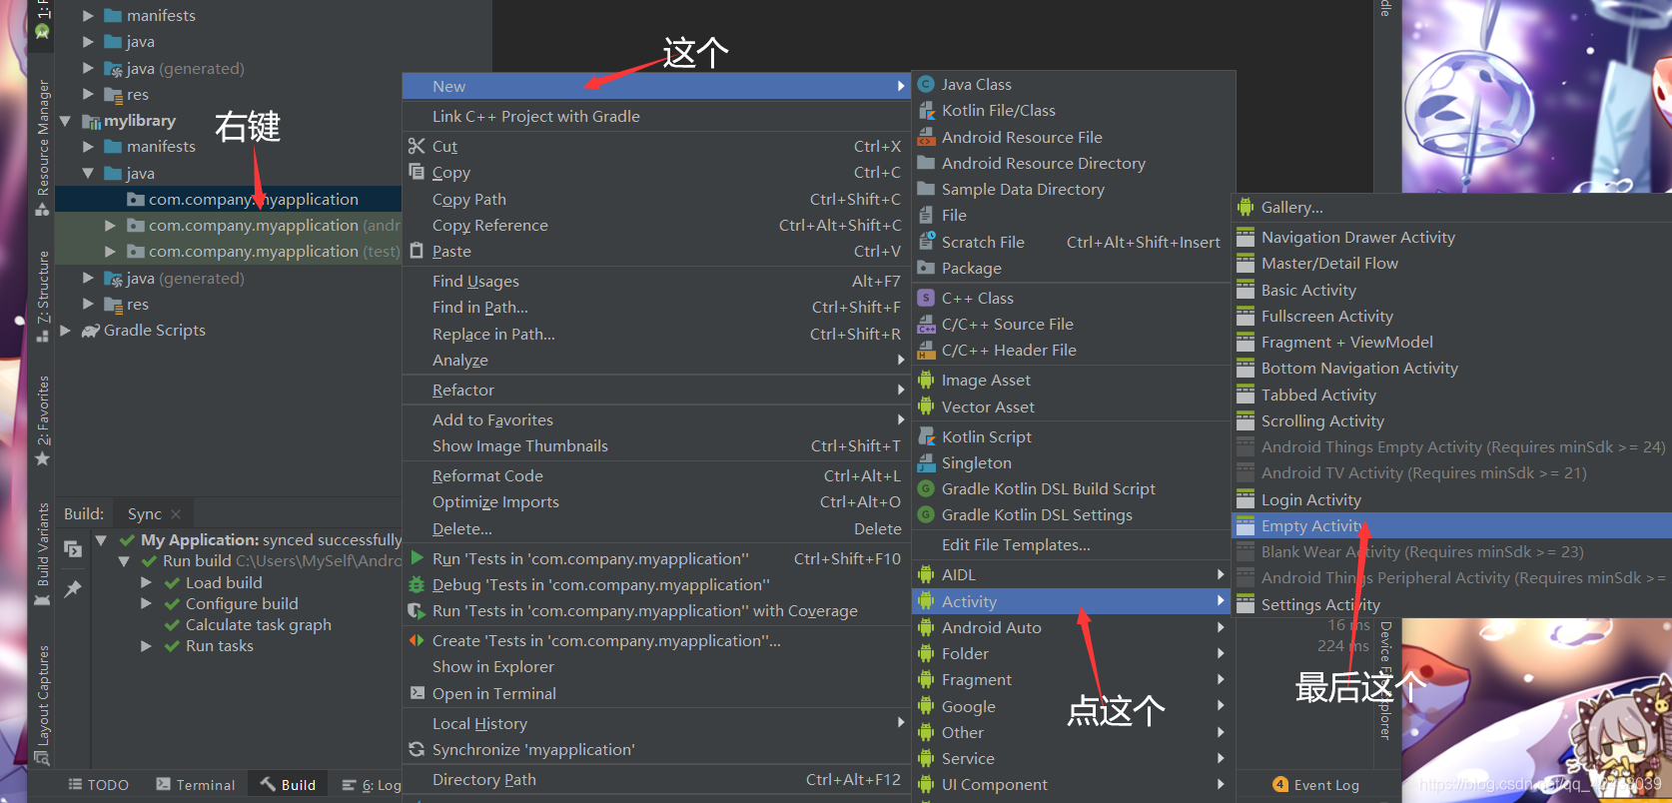Image resolution: width=1672 pixels, height=803 pixels.
Task: Select Settings Activity template
Action: tap(1452, 604)
